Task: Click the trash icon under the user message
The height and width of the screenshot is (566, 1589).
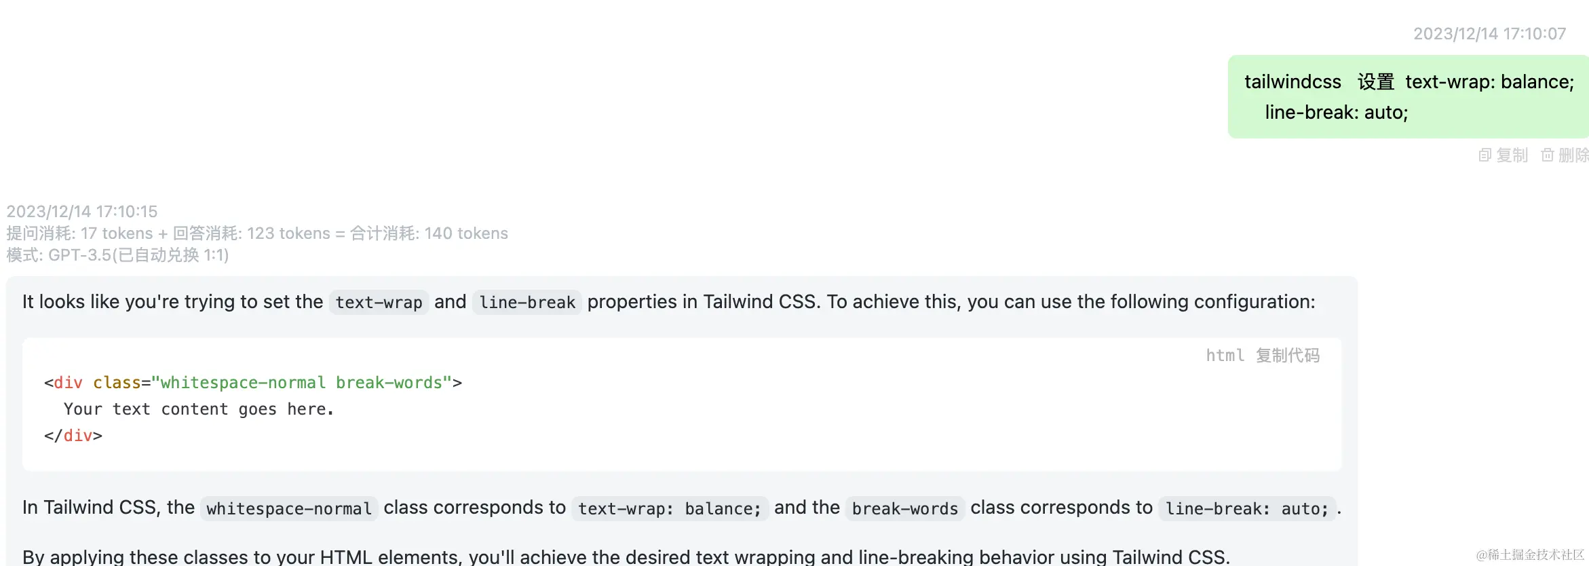Action: click(x=1547, y=155)
